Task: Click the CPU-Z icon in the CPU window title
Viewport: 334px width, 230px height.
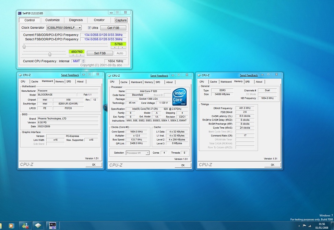Action: 109,76
